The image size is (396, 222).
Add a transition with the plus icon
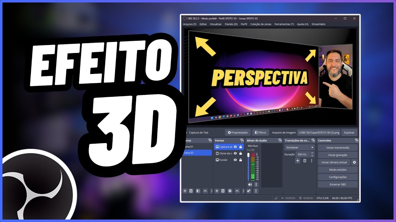coord(298,161)
